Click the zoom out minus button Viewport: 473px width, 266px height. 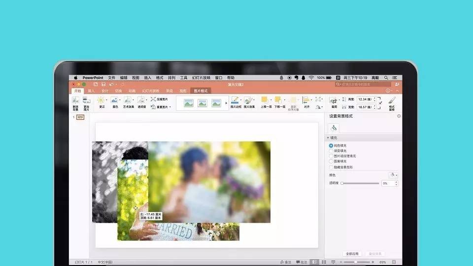[341, 262]
